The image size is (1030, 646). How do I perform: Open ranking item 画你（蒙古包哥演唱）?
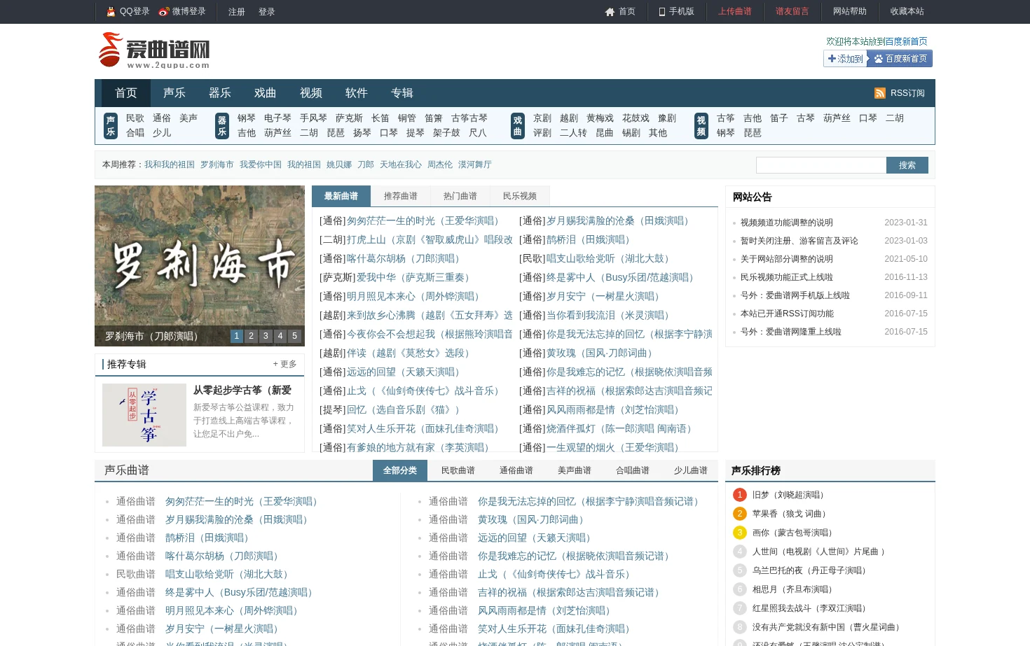[795, 533]
